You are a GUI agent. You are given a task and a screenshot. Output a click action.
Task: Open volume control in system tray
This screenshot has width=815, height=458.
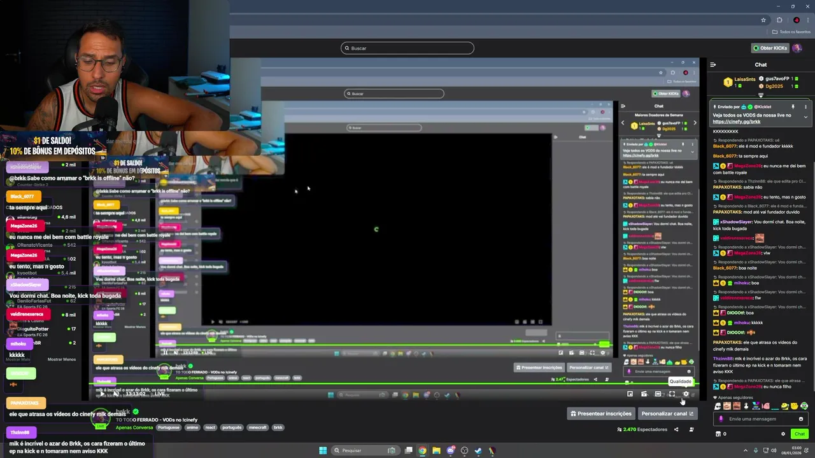pyautogui.click(x=773, y=450)
